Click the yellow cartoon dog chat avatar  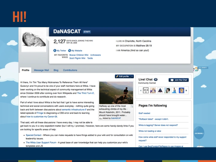181,90
